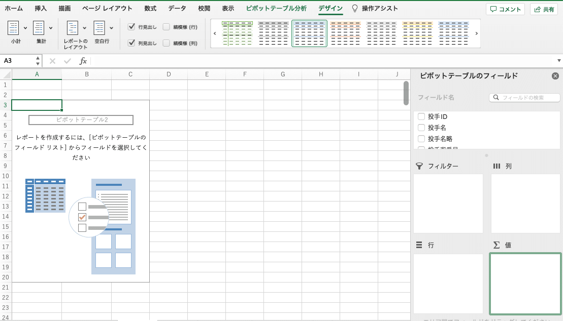This screenshot has height=321, width=563.
Task: Check the 投手ID field checkbox
Action: [x=421, y=116]
